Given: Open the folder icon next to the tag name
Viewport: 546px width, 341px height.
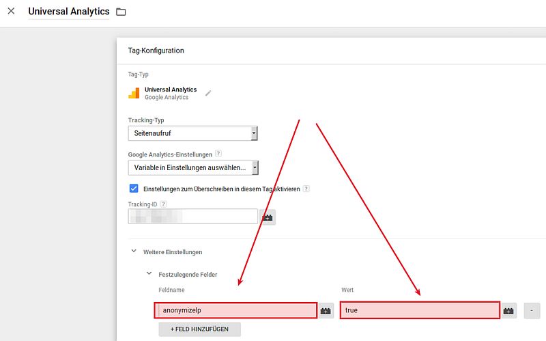Looking at the screenshot, I should [121, 12].
